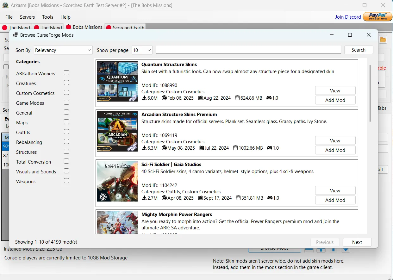
Task: Click the Mod ID: 1088990 text
Action: 159,85
